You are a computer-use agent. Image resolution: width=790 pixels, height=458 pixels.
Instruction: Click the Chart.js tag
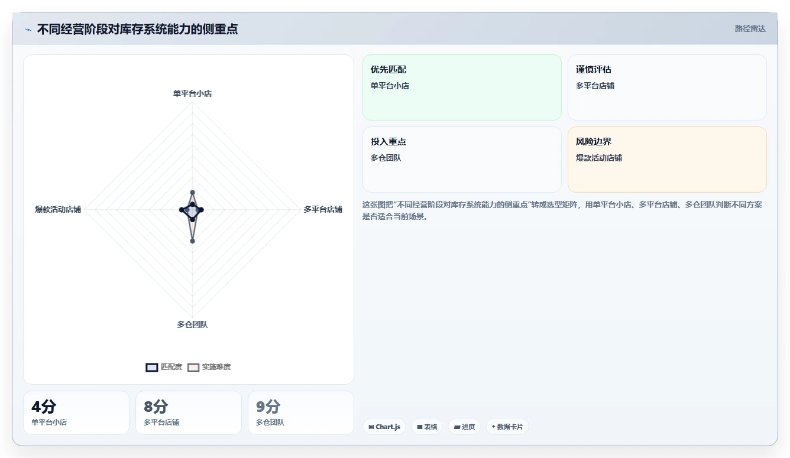[384, 427]
